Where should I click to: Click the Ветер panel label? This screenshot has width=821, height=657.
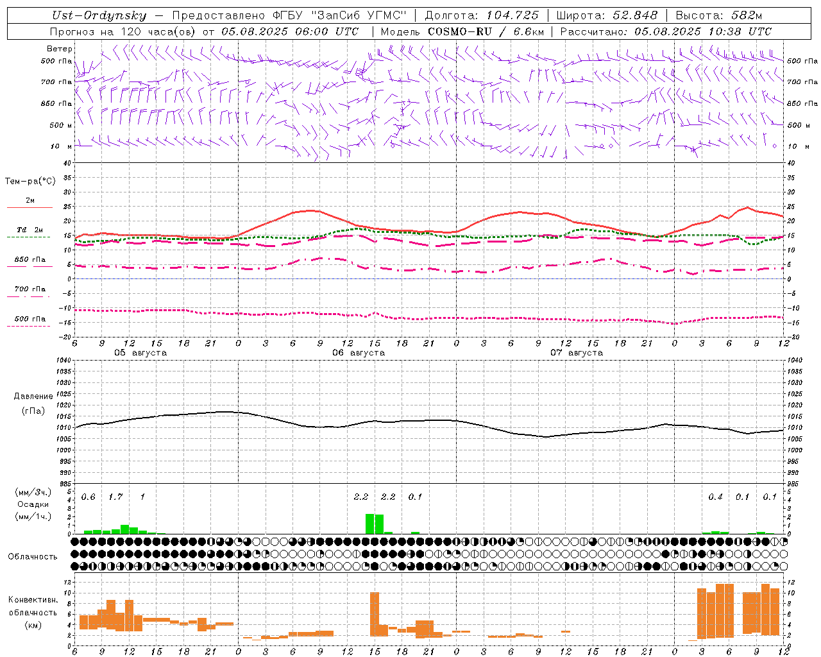click(60, 49)
